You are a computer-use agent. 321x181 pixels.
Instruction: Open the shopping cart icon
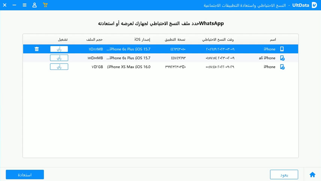[45, 5]
